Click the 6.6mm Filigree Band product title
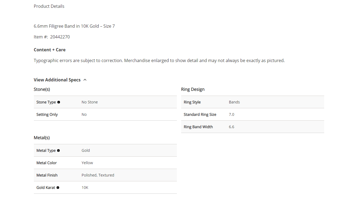The width and height of the screenshot is (350, 198). coord(74,26)
